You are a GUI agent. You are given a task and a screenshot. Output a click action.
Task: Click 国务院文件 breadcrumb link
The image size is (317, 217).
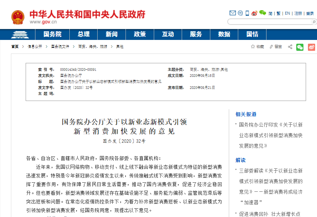pyautogui.click(x=60, y=47)
